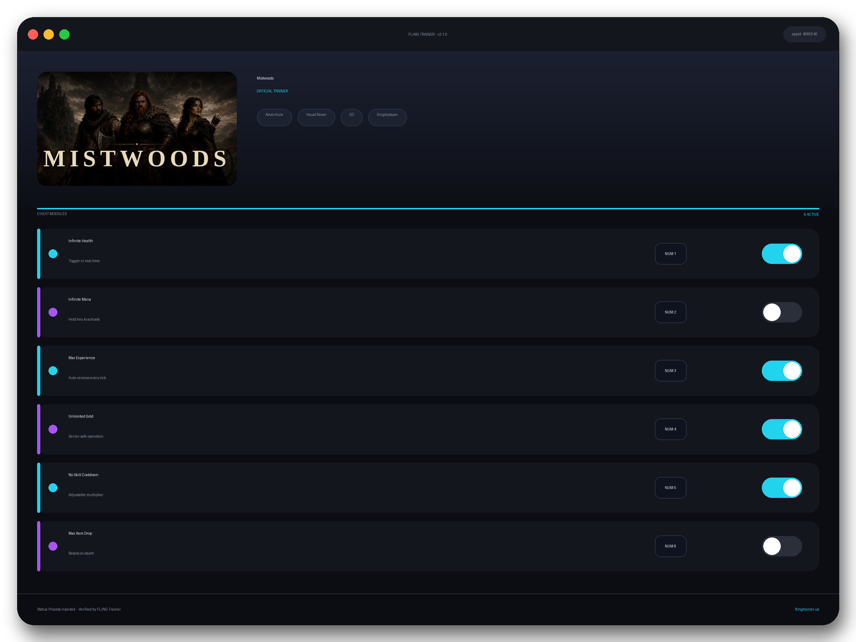856x642 pixels.
Task: Click the Infinite Health module name
Action: click(x=81, y=241)
